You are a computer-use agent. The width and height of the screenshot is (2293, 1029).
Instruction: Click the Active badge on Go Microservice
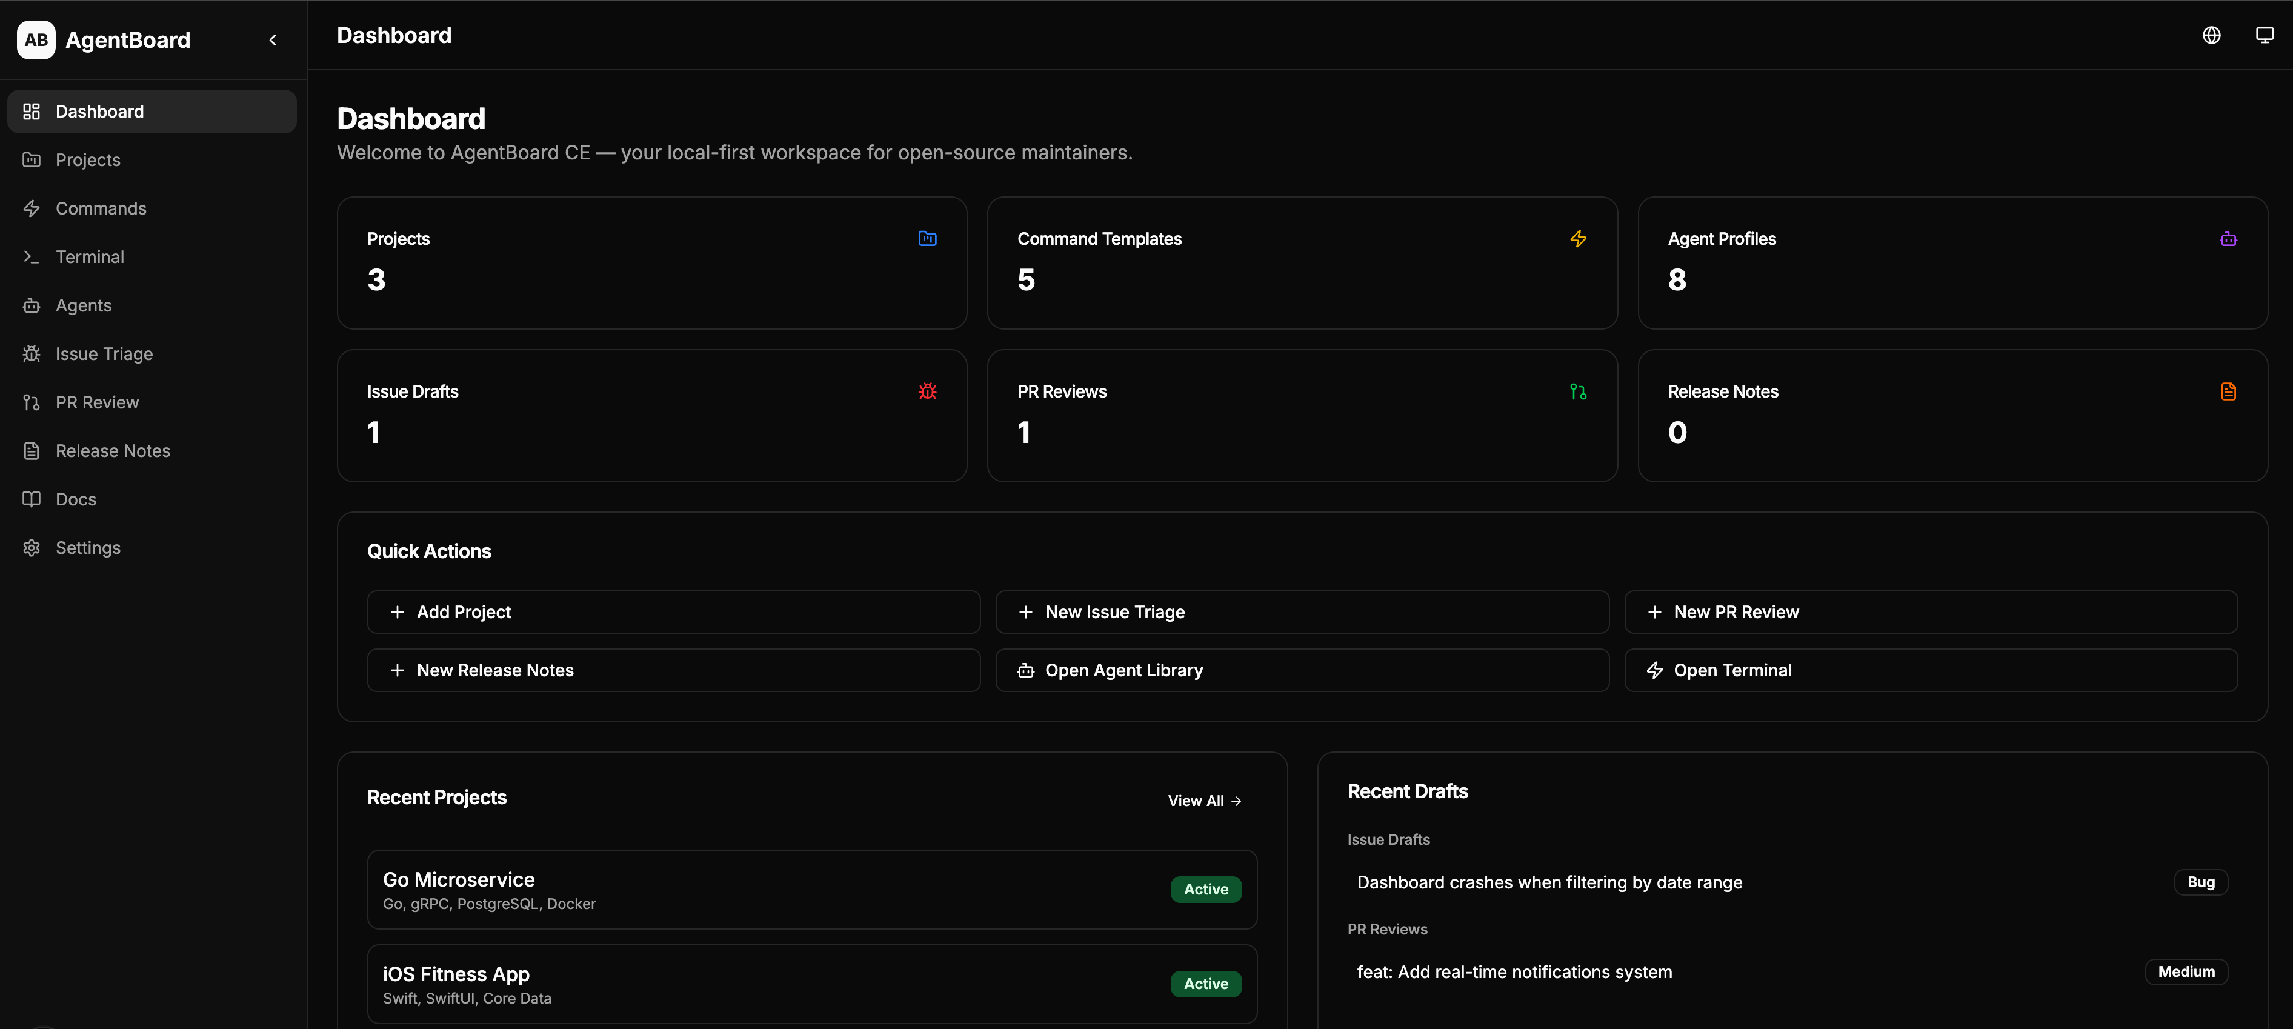(x=1205, y=889)
